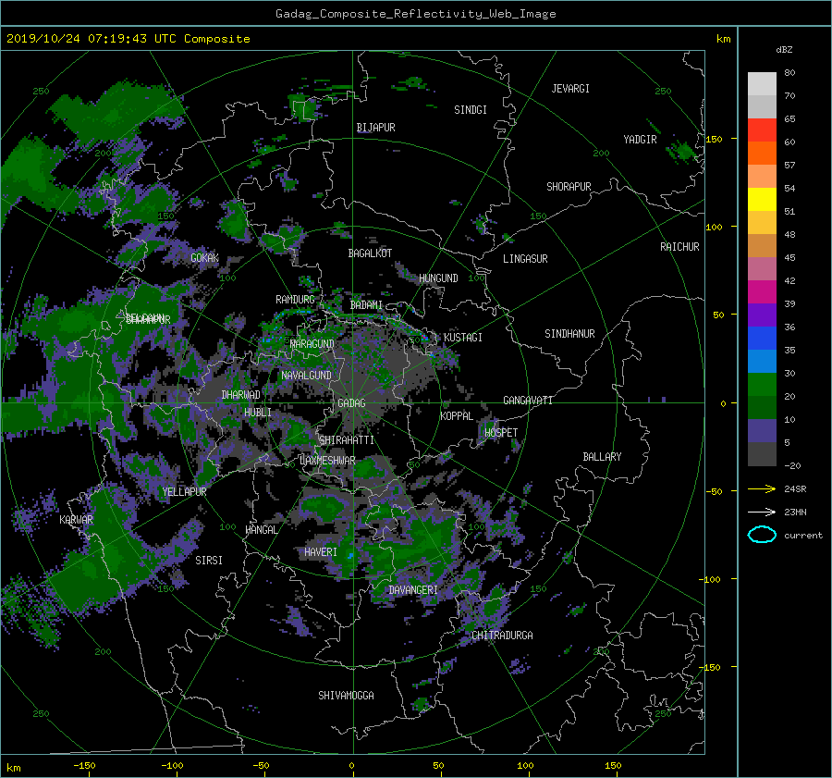Click the KOPPAL city label
Viewport: 832px width, 778px height.
[457, 416]
